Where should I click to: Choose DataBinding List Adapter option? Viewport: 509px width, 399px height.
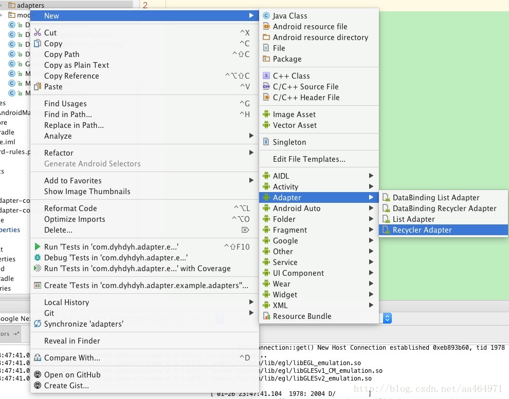pyautogui.click(x=436, y=198)
